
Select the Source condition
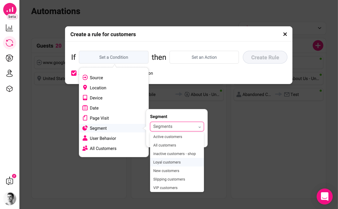tap(114, 78)
